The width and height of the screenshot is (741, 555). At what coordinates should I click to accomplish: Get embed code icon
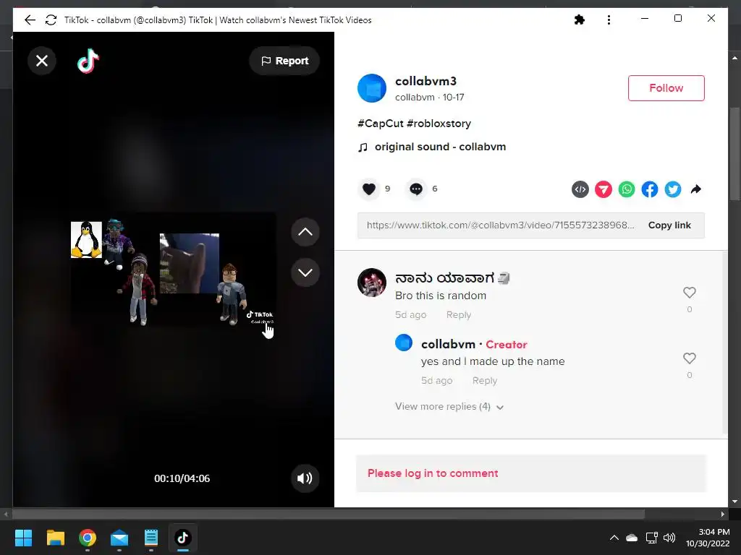[x=580, y=189]
